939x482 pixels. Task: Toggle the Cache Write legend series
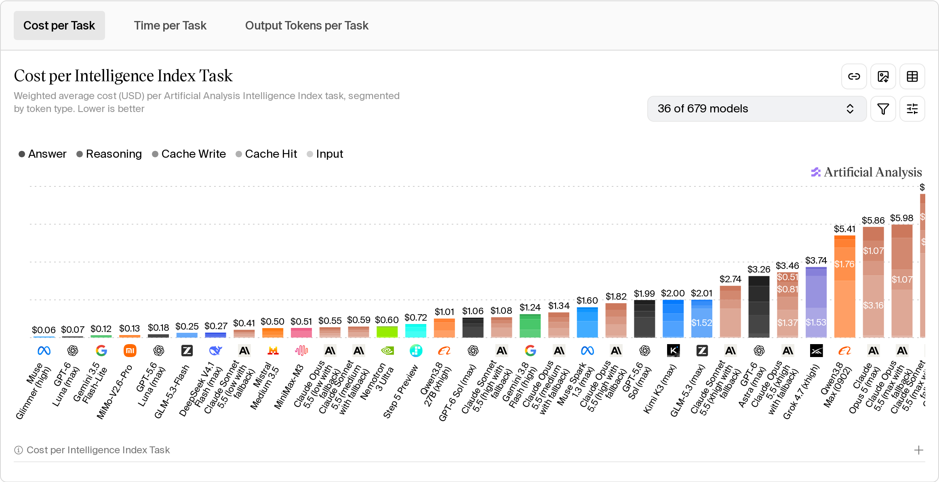(189, 154)
